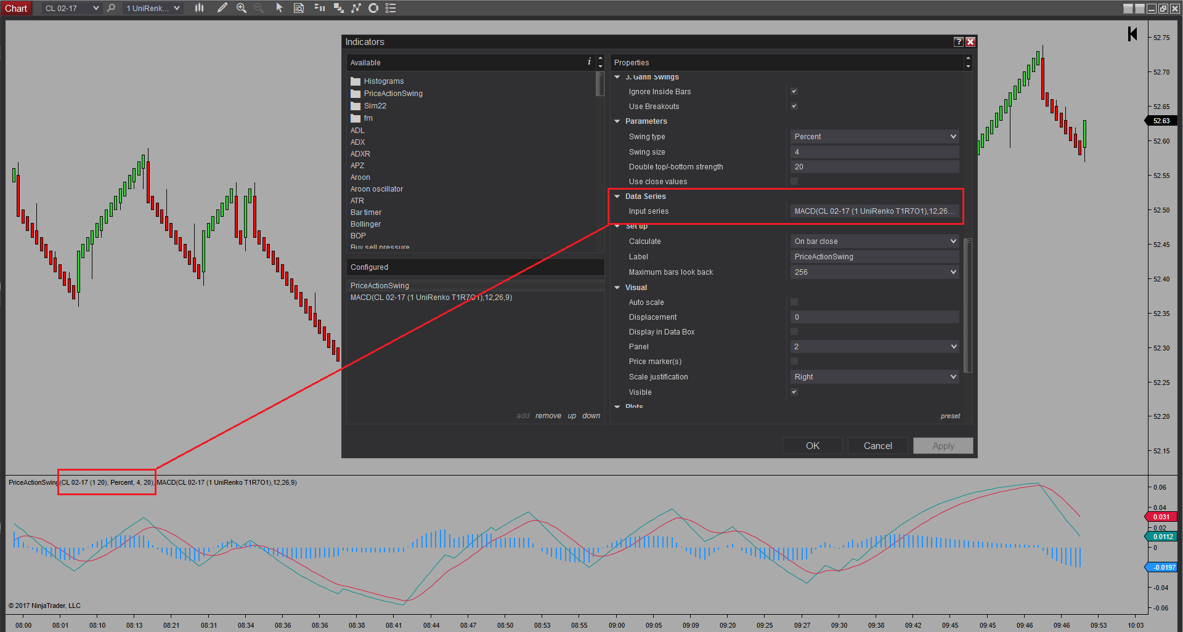Collapse the Visual section
The image size is (1183, 632).
click(x=617, y=288)
